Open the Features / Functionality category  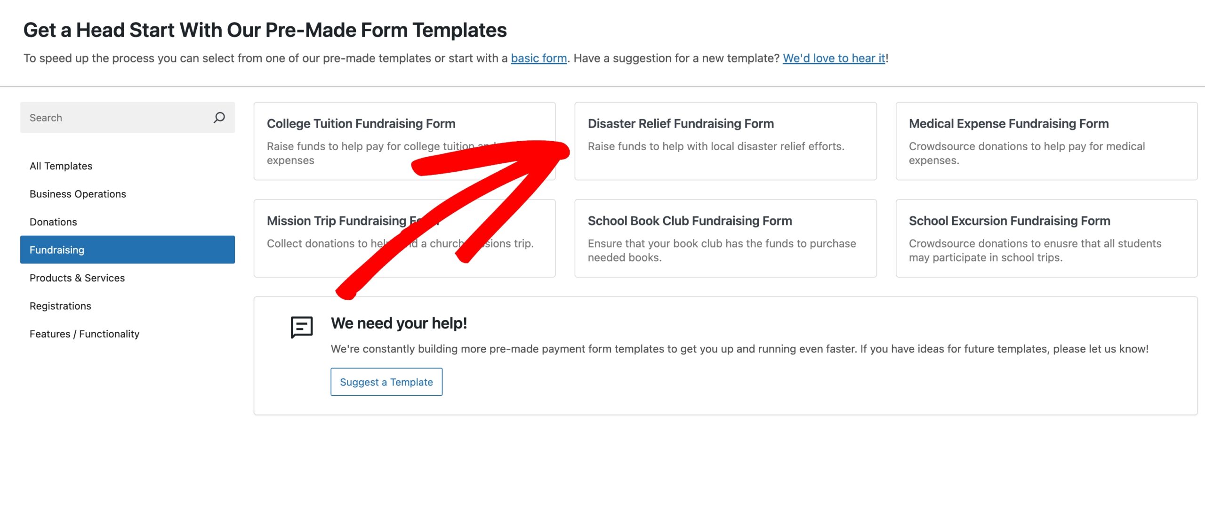click(84, 334)
